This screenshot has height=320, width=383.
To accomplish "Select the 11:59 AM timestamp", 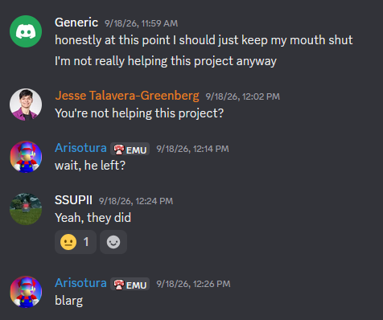I will tap(141, 23).
